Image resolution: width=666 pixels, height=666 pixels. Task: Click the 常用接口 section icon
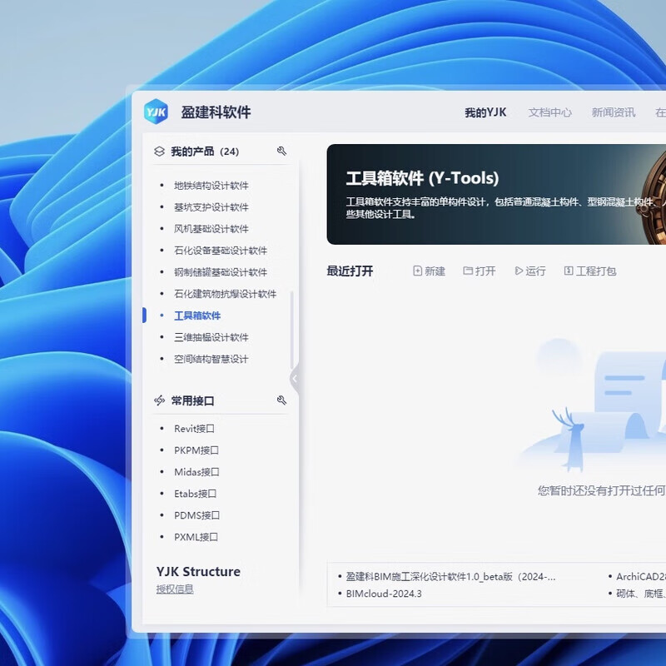point(159,400)
